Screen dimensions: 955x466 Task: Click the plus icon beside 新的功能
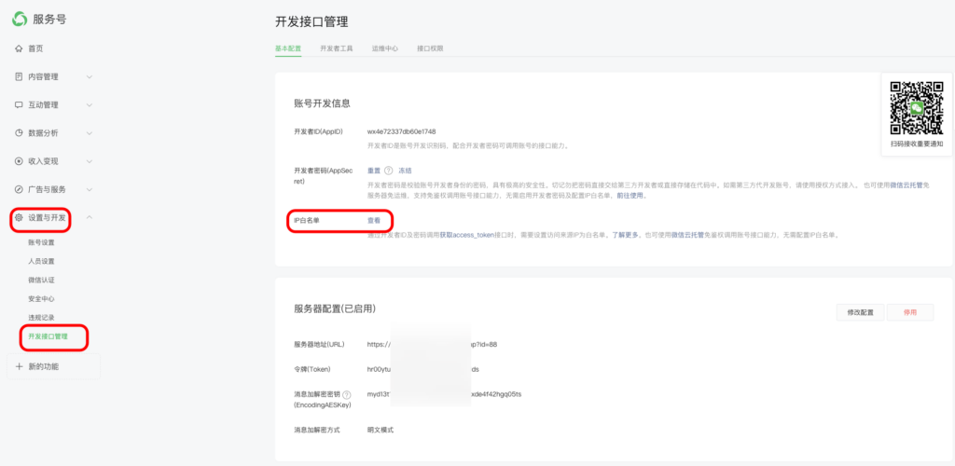[19, 366]
